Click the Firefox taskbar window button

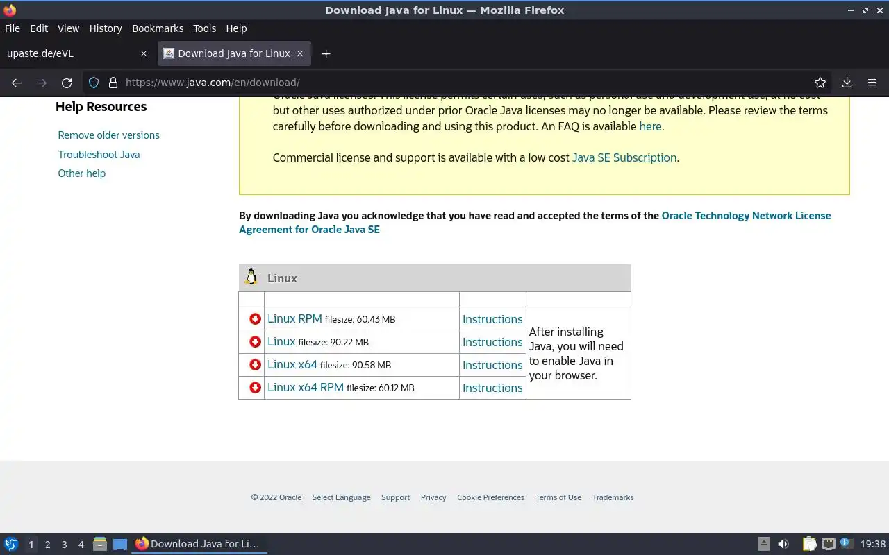pos(199,544)
